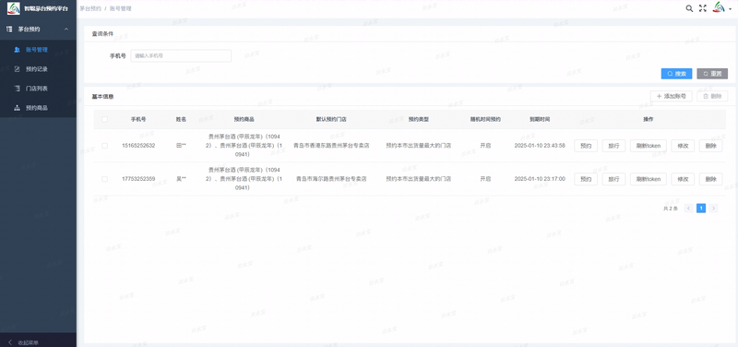Click the expiry time 2025-01-10 23:17:00
Viewport: 738px width, 347px height.
pyautogui.click(x=540, y=179)
